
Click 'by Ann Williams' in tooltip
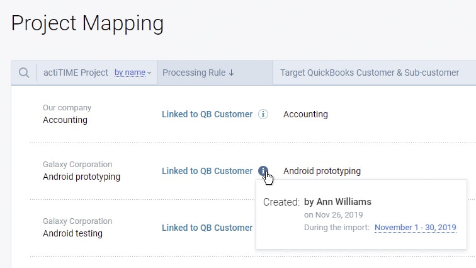pyautogui.click(x=337, y=202)
